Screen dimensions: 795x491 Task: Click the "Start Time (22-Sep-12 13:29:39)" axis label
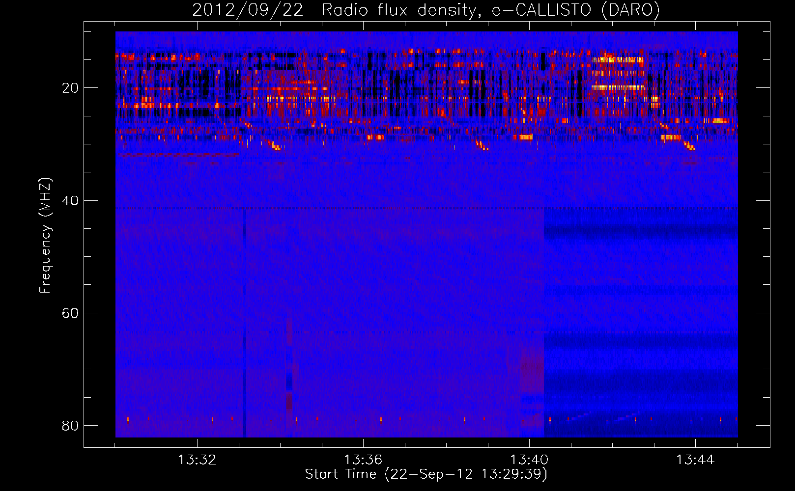(426, 474)
